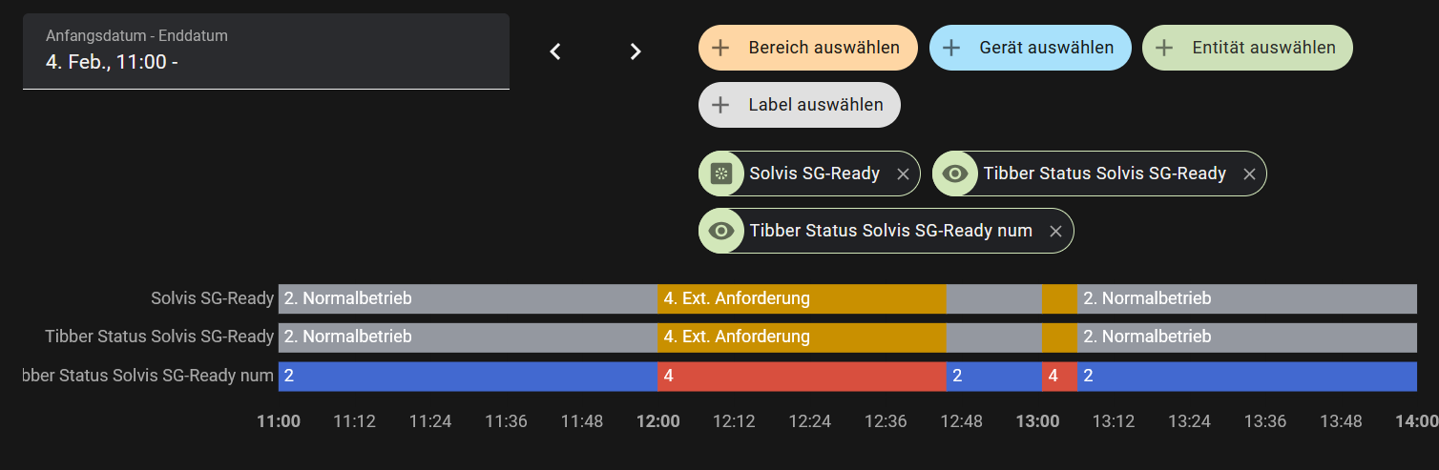The width and height of the screenshot is (1439, 470).
Task: Click the Solvis SG-Ready entity icon
Action: [x=722, y=174]
